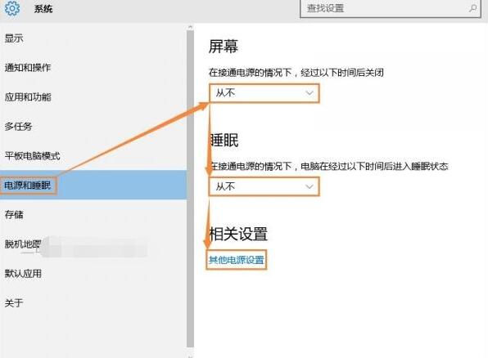Click the 相关设置 heading
The image size is (488, 358).
(x=238, y=234)
